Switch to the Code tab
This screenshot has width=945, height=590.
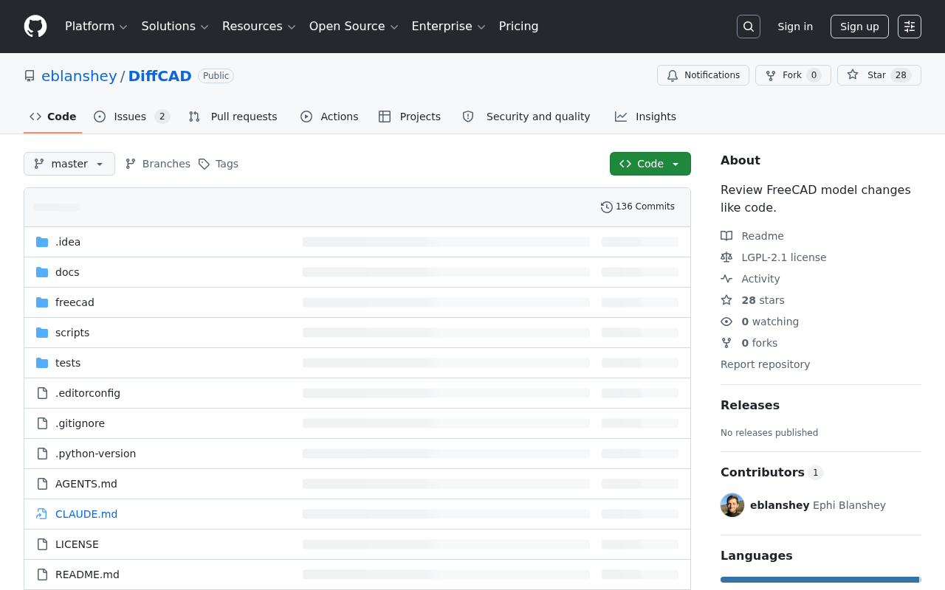[x=53, y=117]
